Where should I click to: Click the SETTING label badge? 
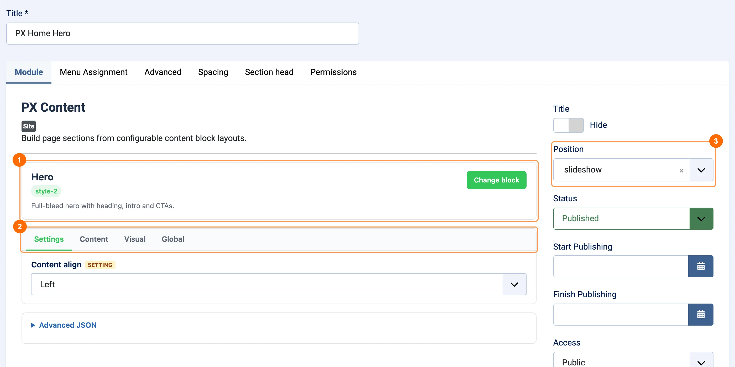100,265
